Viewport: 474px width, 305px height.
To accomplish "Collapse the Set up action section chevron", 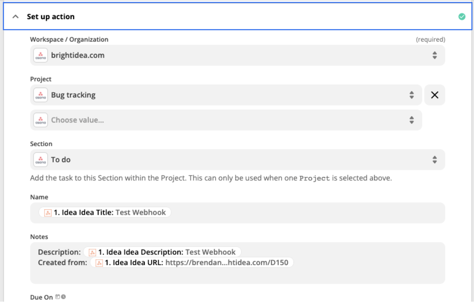I will 15,17.
